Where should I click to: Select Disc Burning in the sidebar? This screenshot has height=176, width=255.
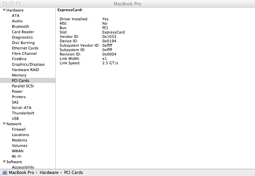[x=23, y=43]
